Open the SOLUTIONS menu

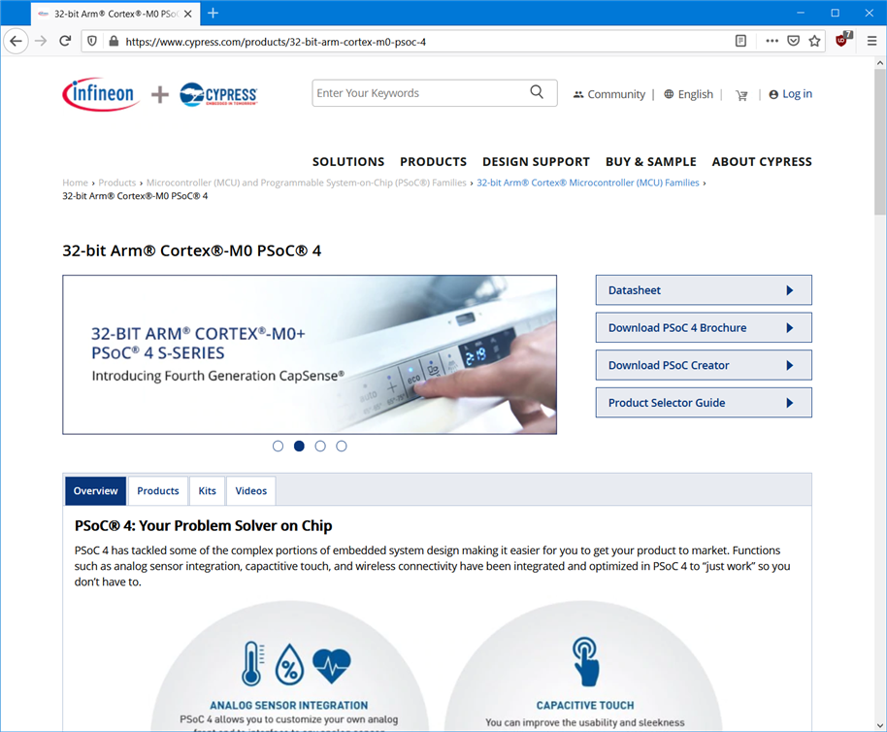[348, 162]
